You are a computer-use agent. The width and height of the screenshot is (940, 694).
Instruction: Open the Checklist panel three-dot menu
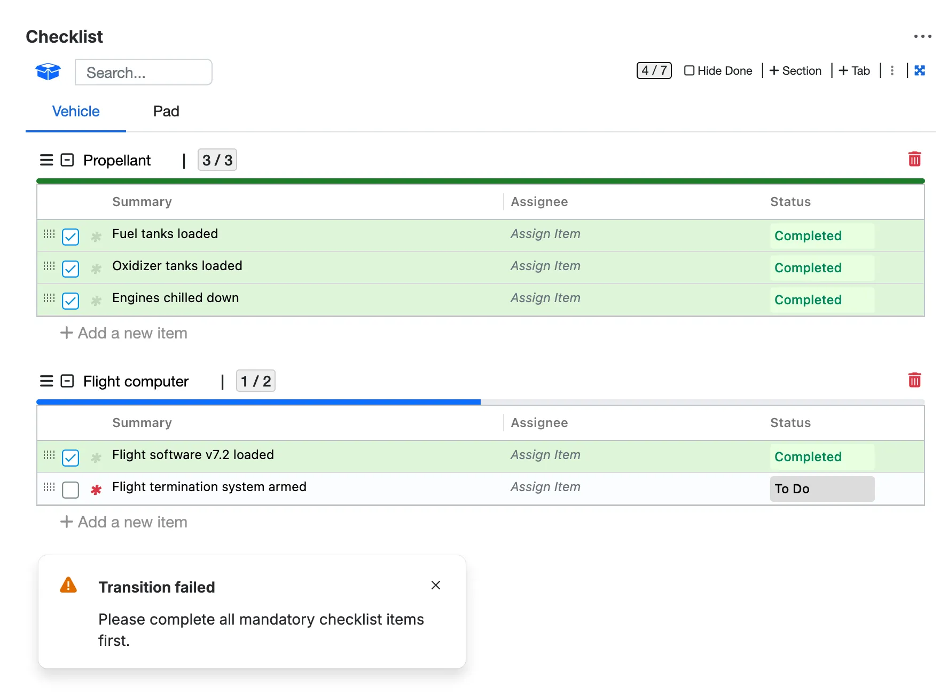coord(922,36)
